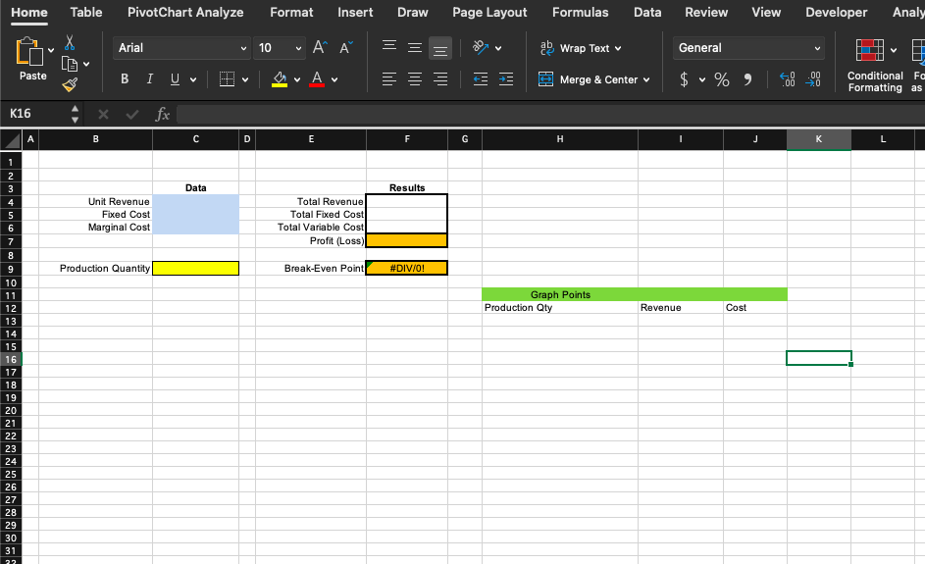Viewport: 925px width, 564px height.
Task: Select row 12 header
Action: pyautogui.click(x=11, y=309)
